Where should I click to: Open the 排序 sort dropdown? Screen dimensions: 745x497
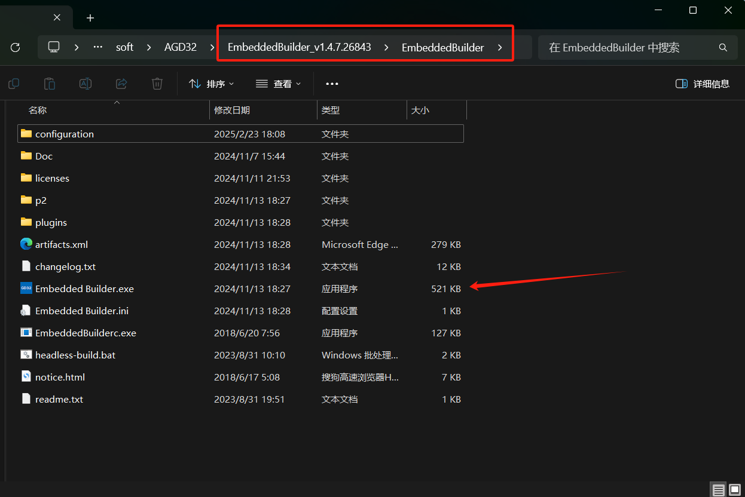point(212,84)
